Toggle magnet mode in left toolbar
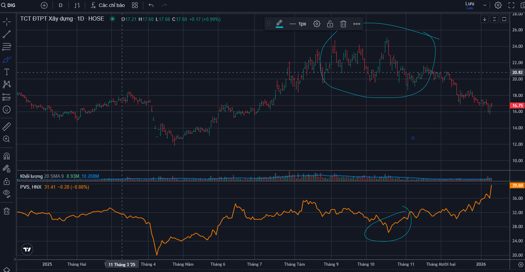Viewport: 525px width, 272px height. (7, 156)
